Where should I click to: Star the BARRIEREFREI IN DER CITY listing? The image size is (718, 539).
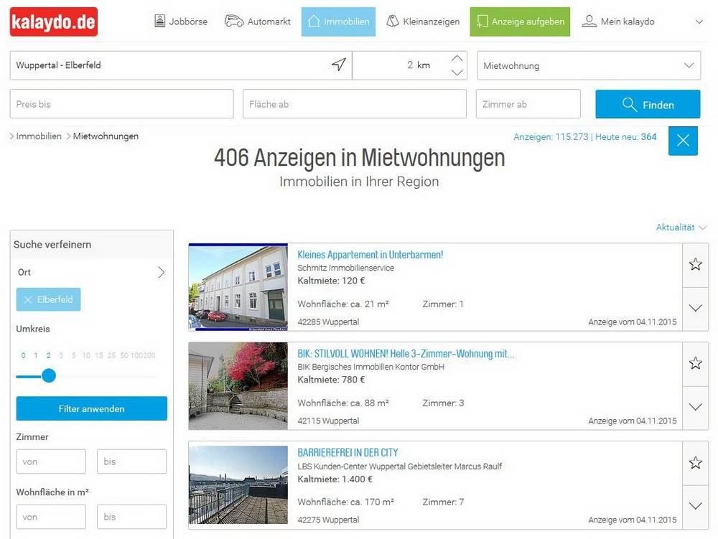click(695, 462)
